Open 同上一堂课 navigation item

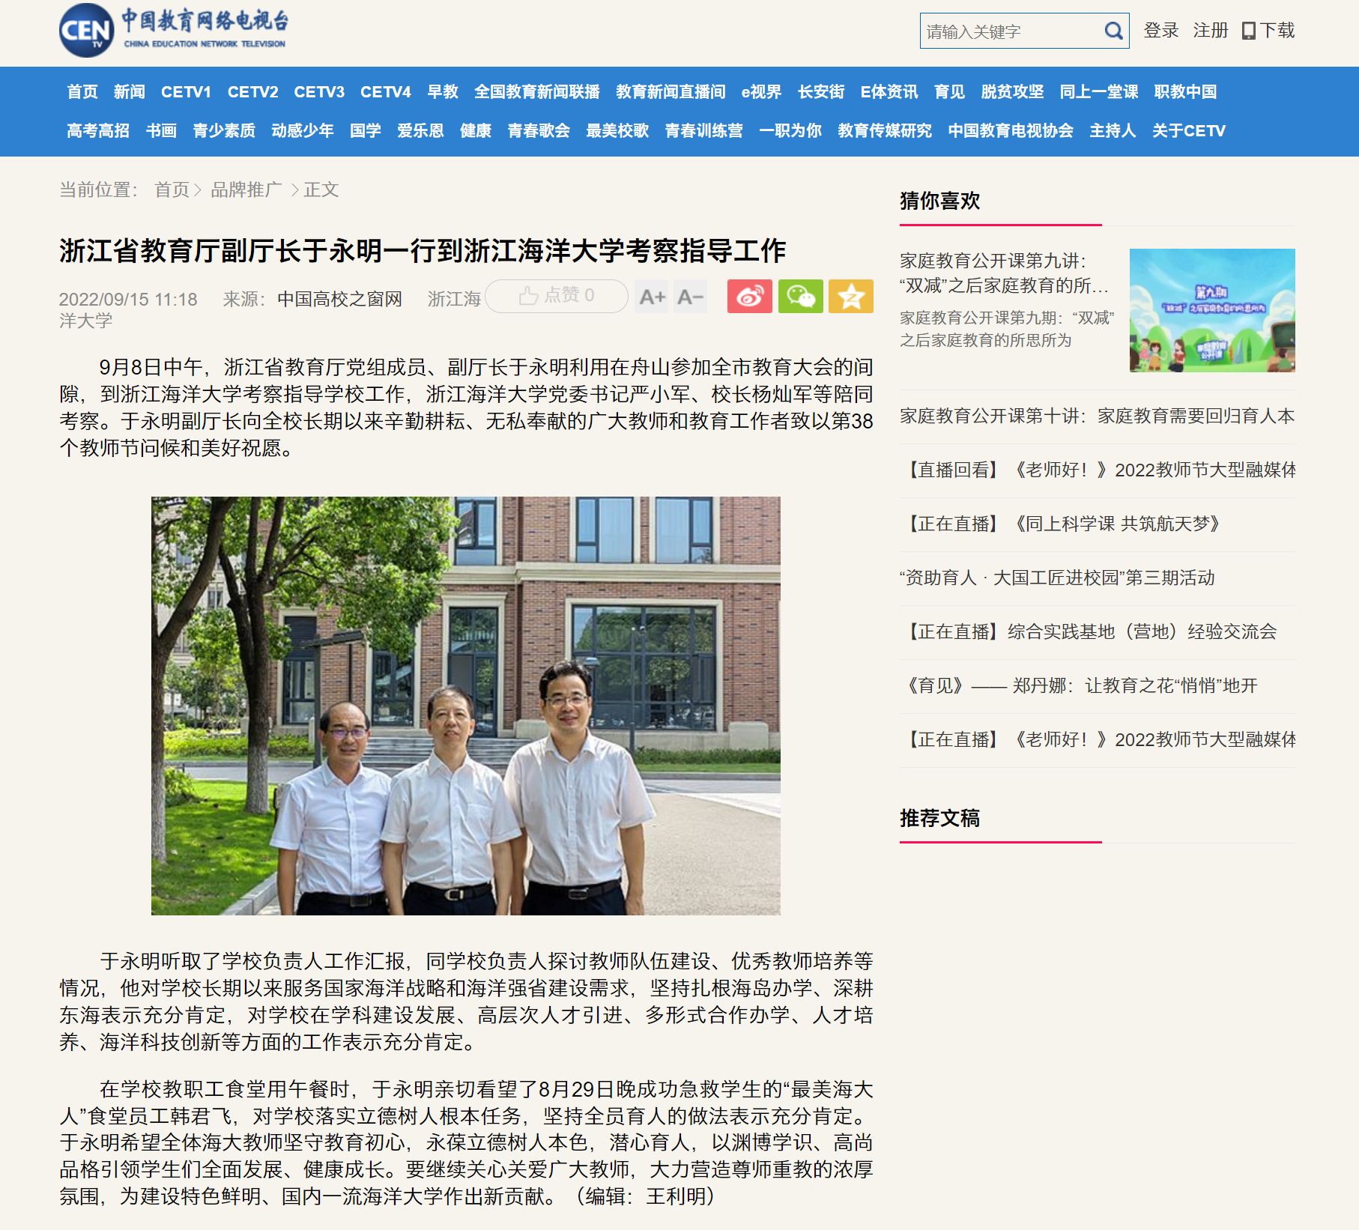1099,91
